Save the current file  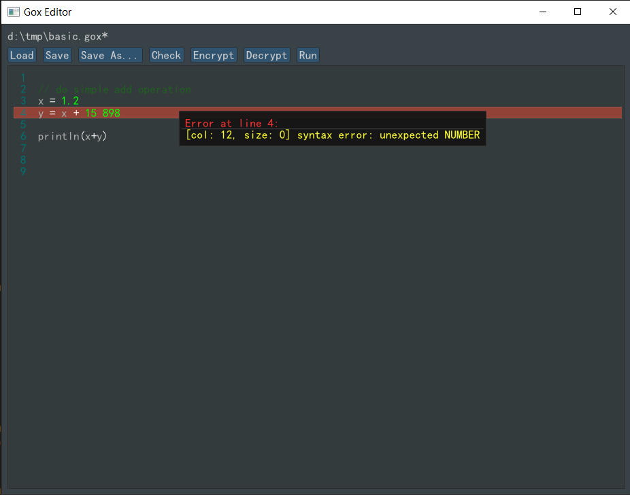pyautogui.click(x=57, y=56)
